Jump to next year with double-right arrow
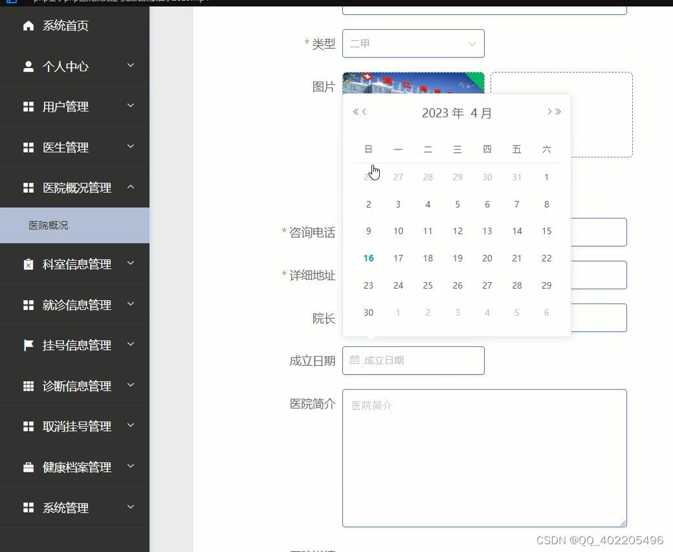This screenshot has height=552, width=673. tap(558, 111)
